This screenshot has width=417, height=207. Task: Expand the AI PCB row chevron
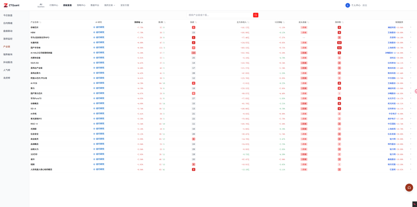coord(410,83)
